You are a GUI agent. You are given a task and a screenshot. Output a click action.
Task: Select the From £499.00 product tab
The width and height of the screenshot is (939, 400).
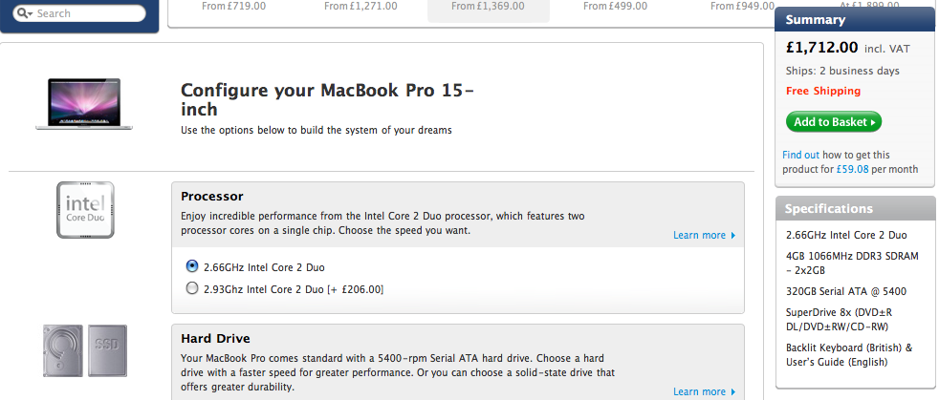point(615,7)
